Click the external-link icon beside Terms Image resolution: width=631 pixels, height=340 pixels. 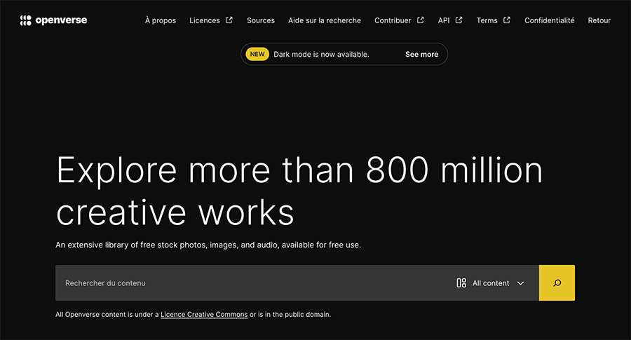507,20
